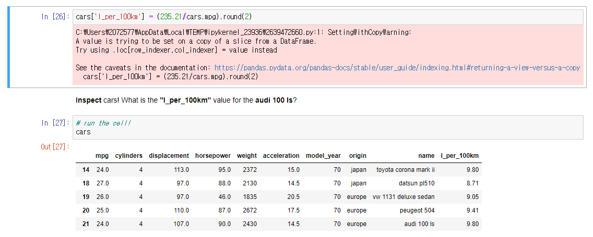The width and height of the screenshot is (593, 237).
Task: Click the 'cylinders' column header
Action: click(x=129, y=156)
